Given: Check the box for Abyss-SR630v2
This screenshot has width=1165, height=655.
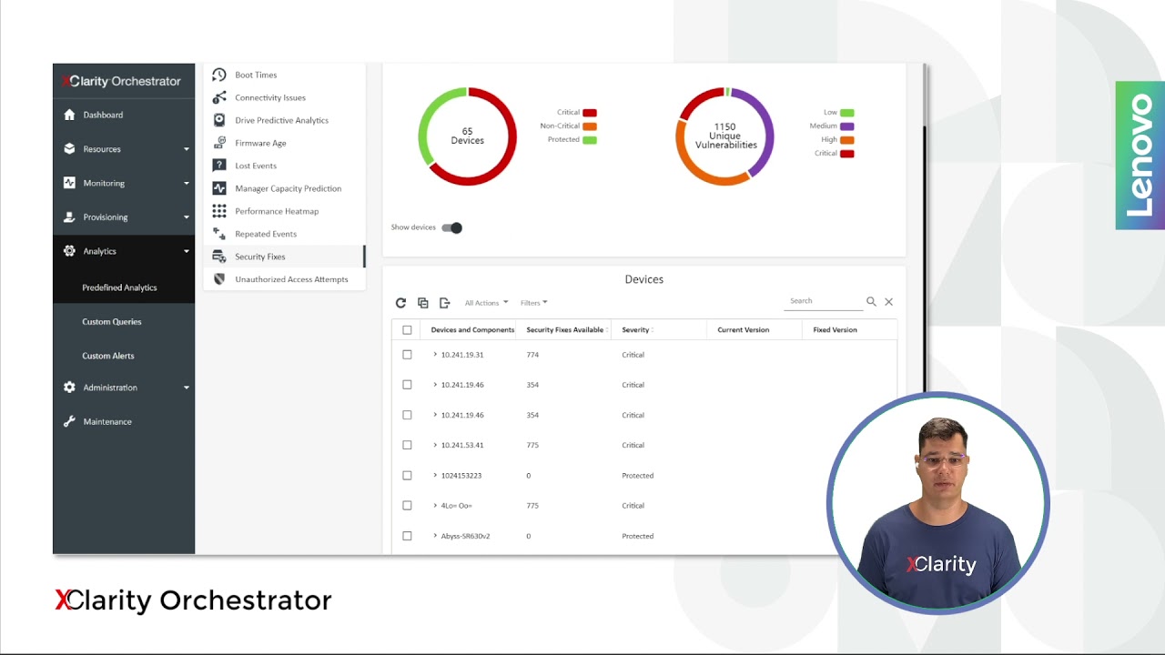Looking at the screenshot, I should coord(407,536).
